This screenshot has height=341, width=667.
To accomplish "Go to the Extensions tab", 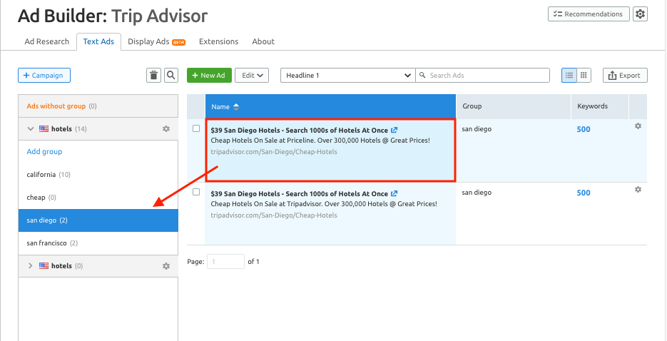I will [218, 41].
